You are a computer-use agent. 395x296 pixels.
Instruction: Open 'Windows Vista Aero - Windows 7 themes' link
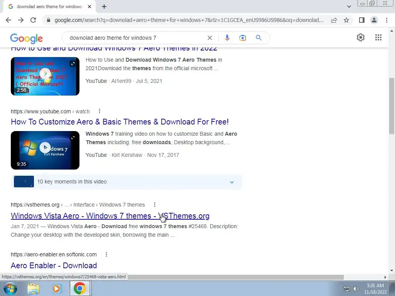click(x=110, y=216)
